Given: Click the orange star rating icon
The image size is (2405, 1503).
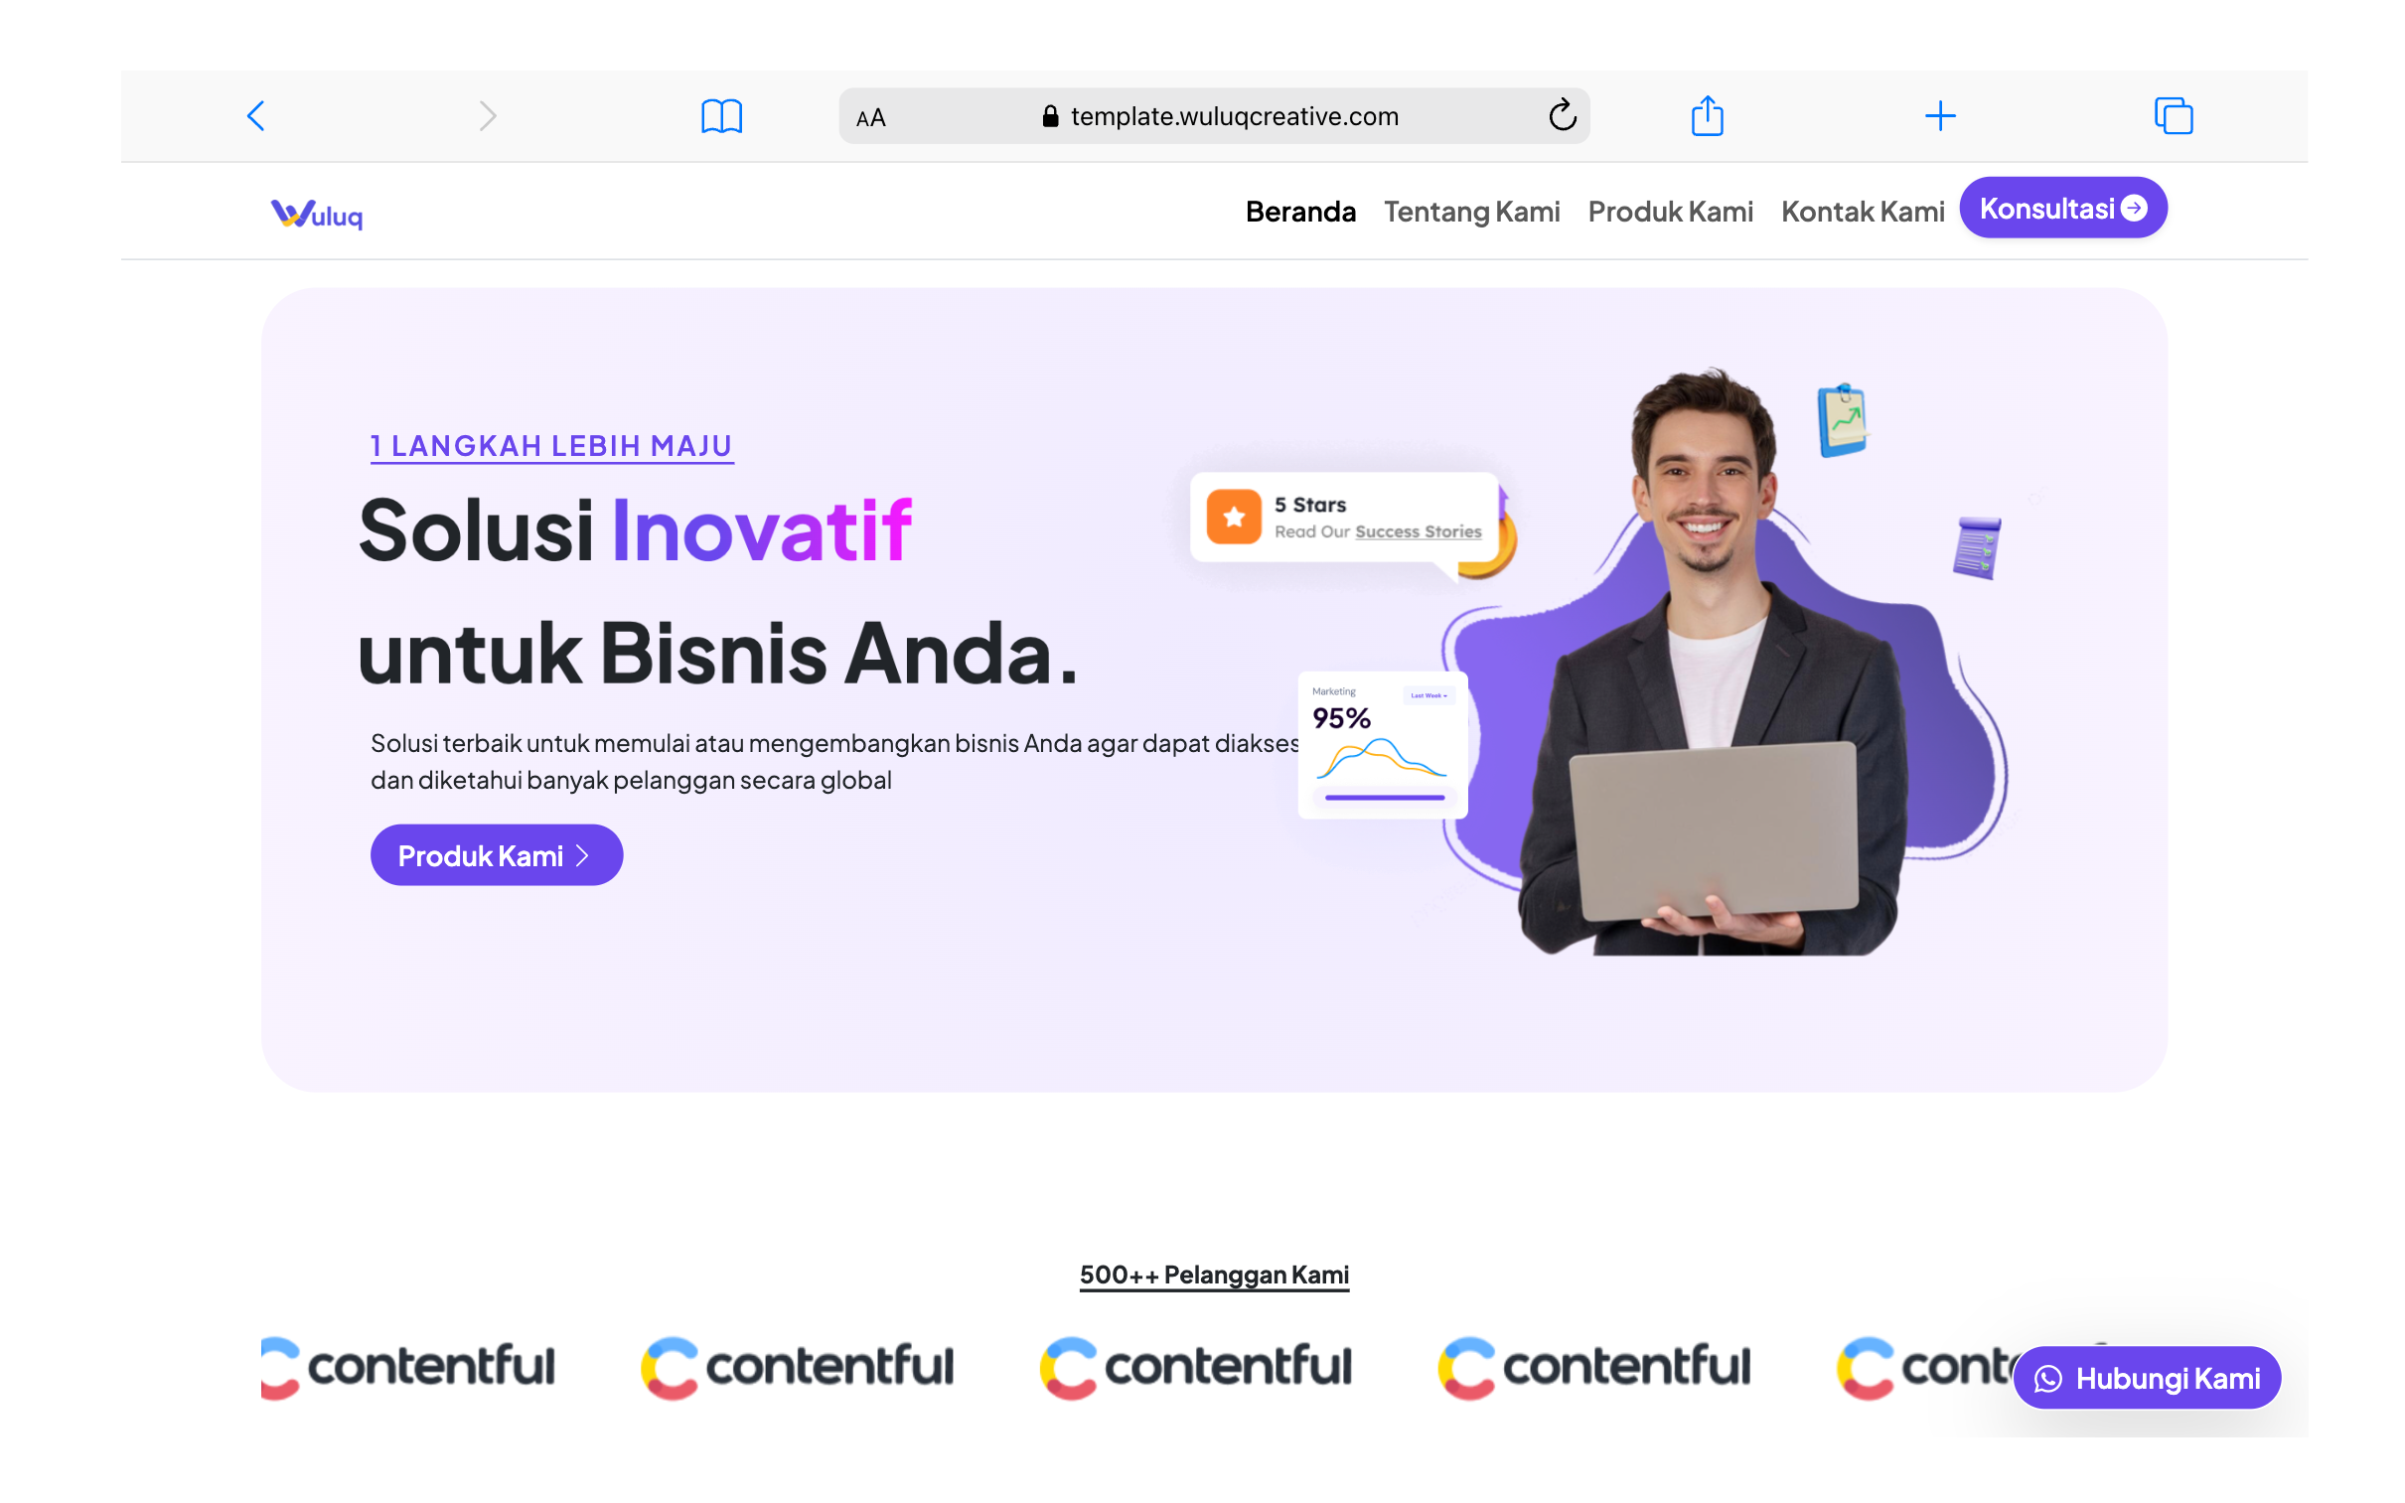Looking at the screenshot, I should point(1234,516).
